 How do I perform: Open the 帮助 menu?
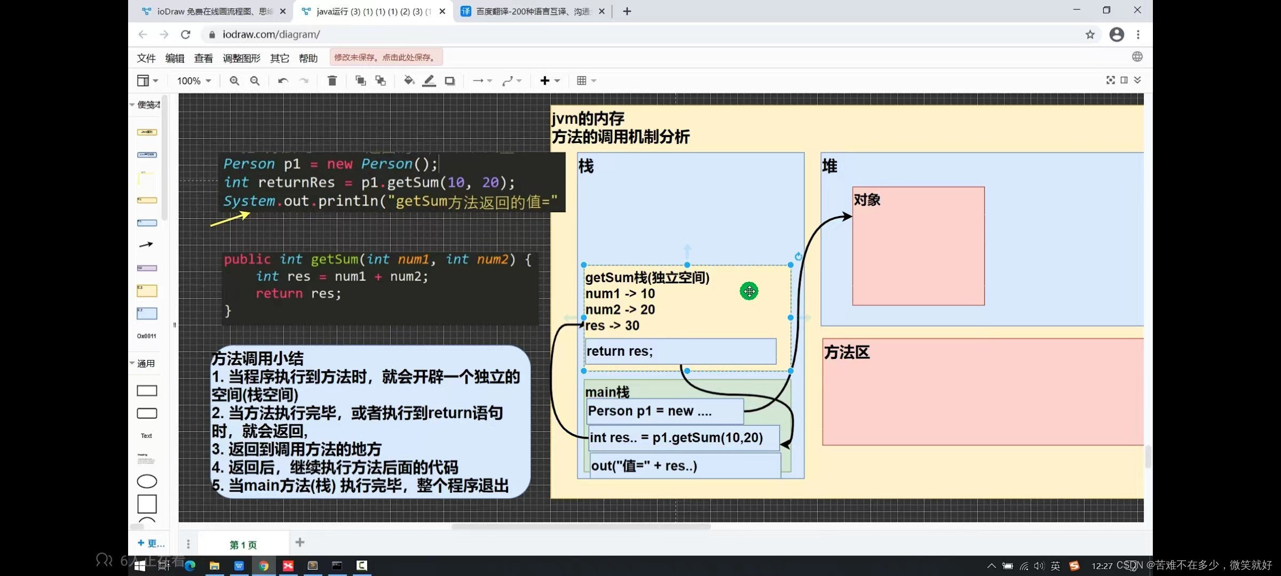[x=308, y=58]
